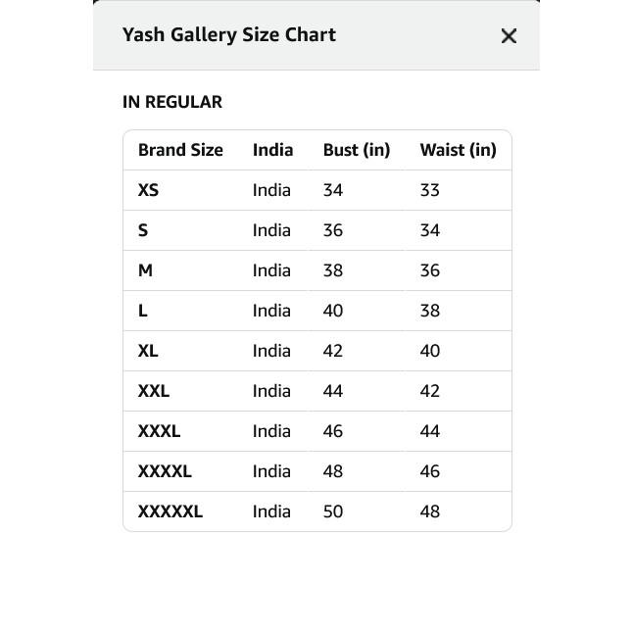
Task: Select the XXXL brand size label
Action: pyautogui.click(x=159, y=431)
